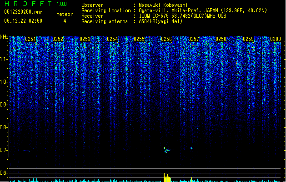The height and width of the screenshot is (182, 286).
Task: Click the observer name Masayuki Kobayashi
Action: (163, 5)
